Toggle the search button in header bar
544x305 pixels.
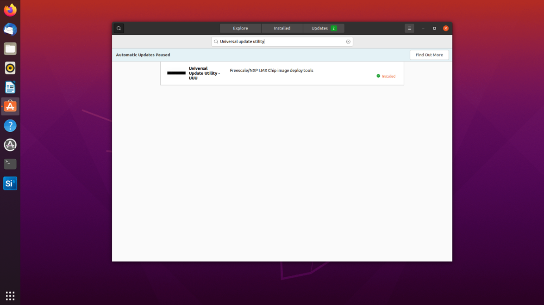pyautogui.click(x=119, y=28)
